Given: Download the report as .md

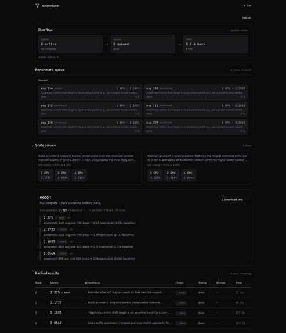Looking at the screenshot, I should point(231,200).
